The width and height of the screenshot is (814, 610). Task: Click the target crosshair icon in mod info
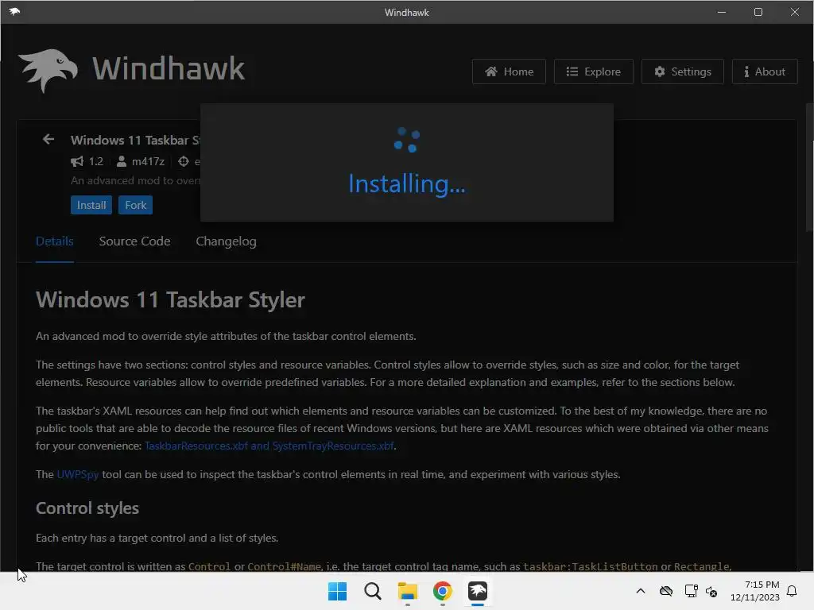click(184, 162)
